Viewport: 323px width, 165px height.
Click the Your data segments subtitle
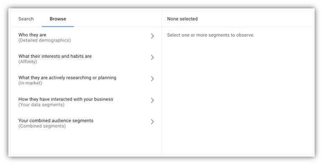(42, 105)
